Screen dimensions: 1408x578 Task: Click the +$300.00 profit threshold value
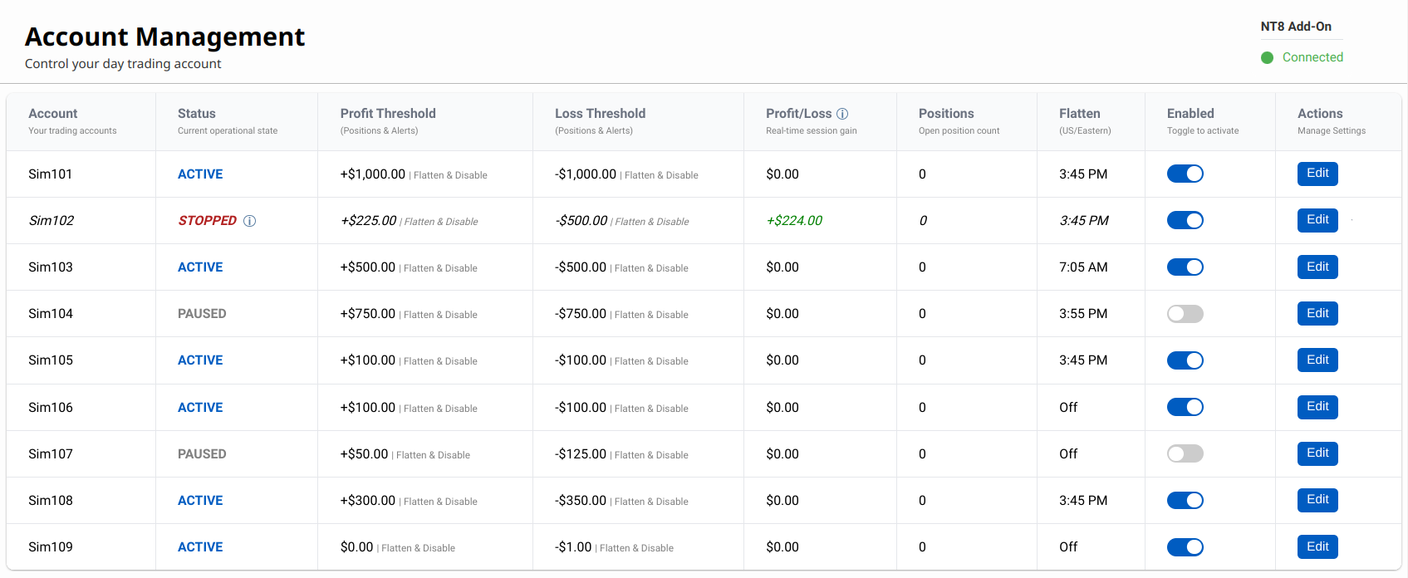pos(368,501)
